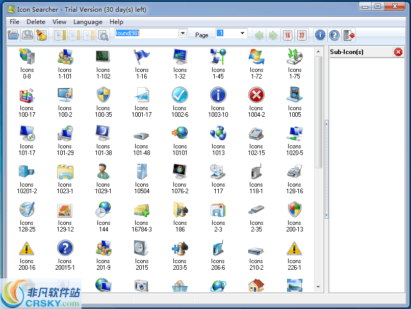
Task: Open the Page number dropdown
Action: pos(241,34)
